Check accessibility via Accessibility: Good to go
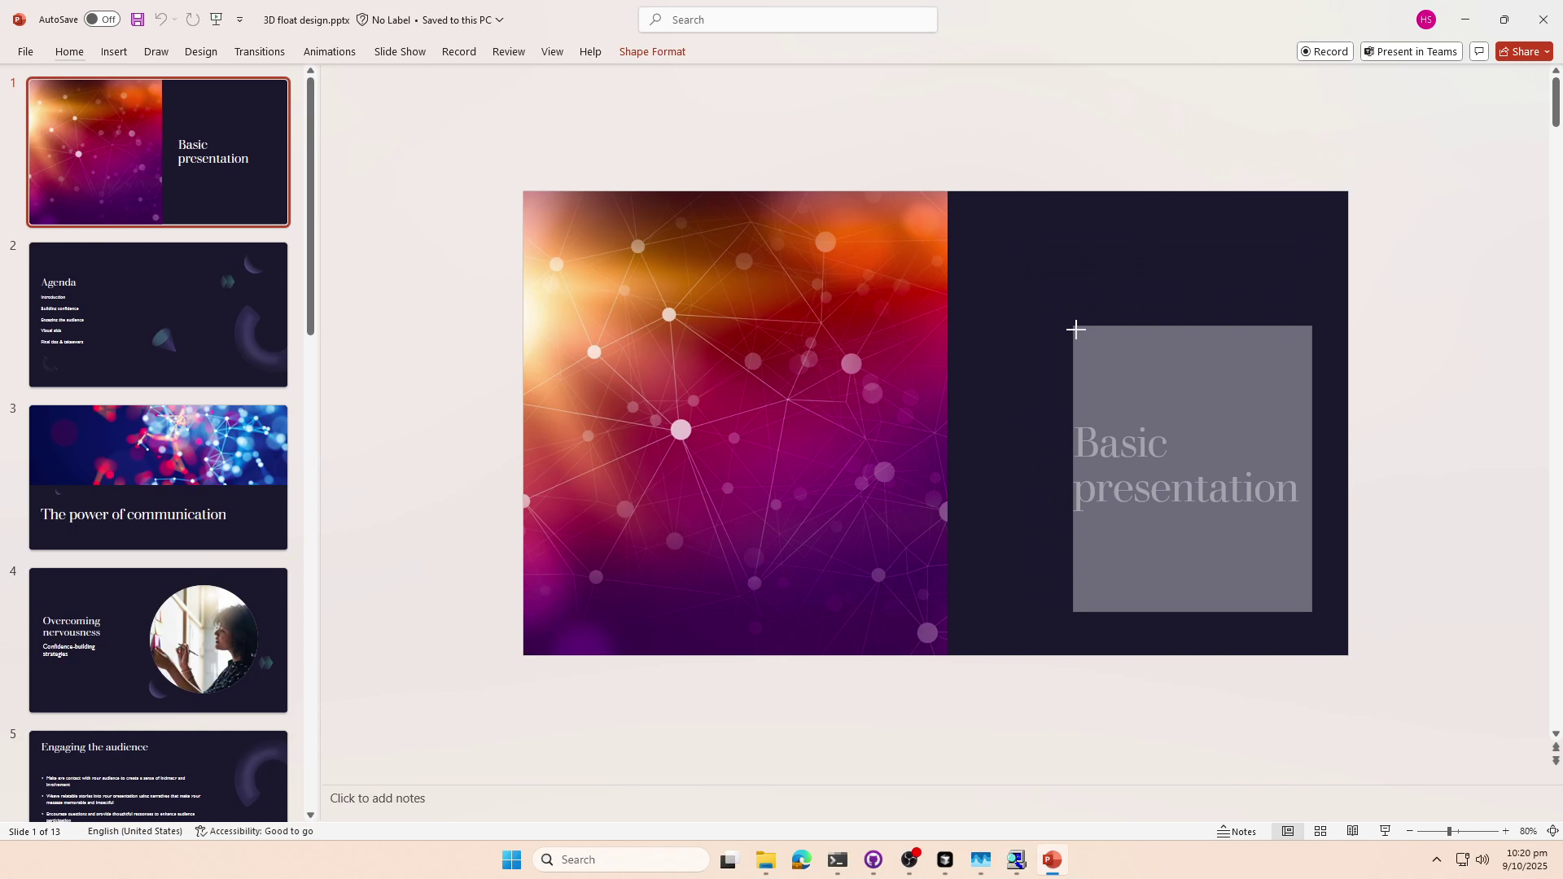The height and width of the screenshot is (879, 1563). 253,831
